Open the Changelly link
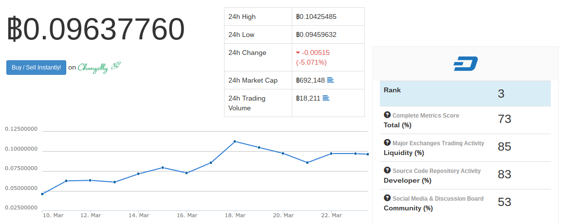The width and height of the screenshot is (562, 224). click(99, 67)
